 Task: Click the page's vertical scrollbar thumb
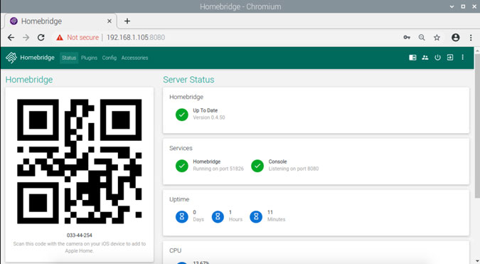[477, 125]
